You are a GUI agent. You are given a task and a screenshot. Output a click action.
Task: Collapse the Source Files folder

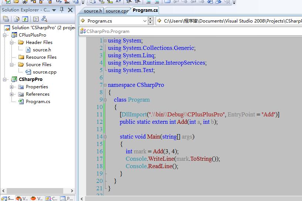pyautogui.click(x=11, y=65)
